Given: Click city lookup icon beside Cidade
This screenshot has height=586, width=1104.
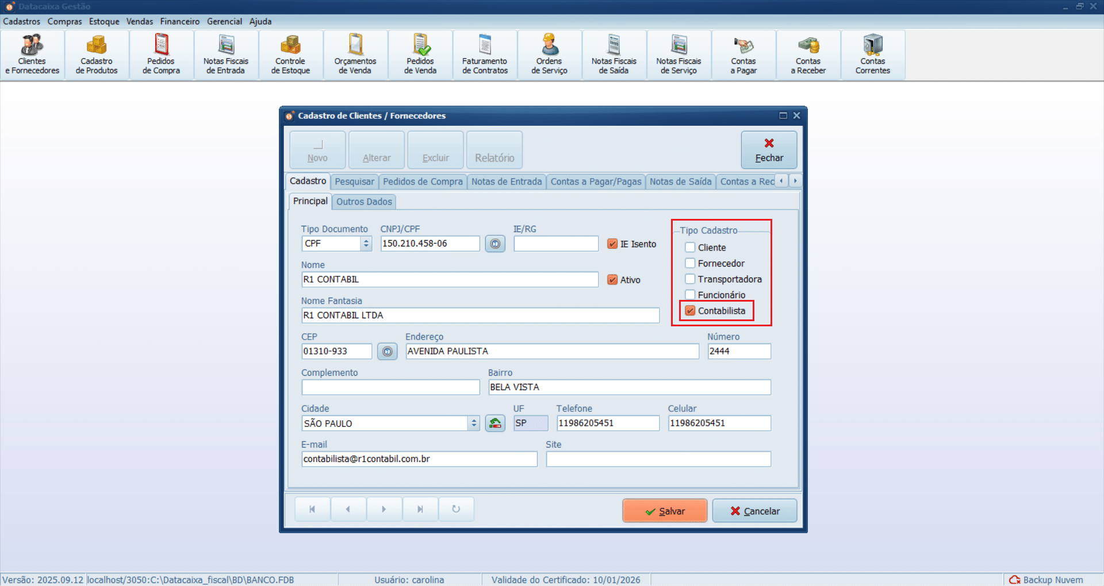Looking at the screenshot, I should click(495, 423).
